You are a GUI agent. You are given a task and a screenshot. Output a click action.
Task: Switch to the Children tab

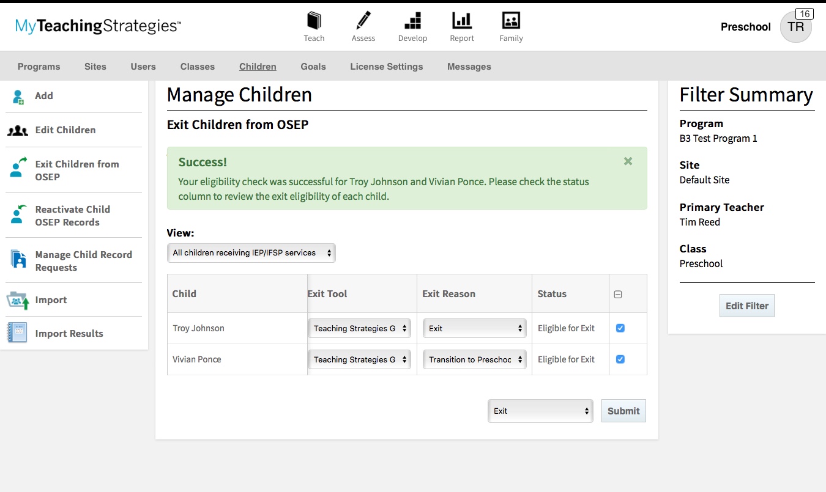click(x=258, y=67)
